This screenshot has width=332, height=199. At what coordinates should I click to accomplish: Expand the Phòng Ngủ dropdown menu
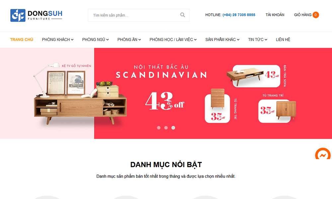coord(95,39)
